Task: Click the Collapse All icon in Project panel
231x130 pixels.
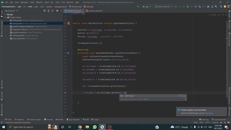Action: (52, 11)
